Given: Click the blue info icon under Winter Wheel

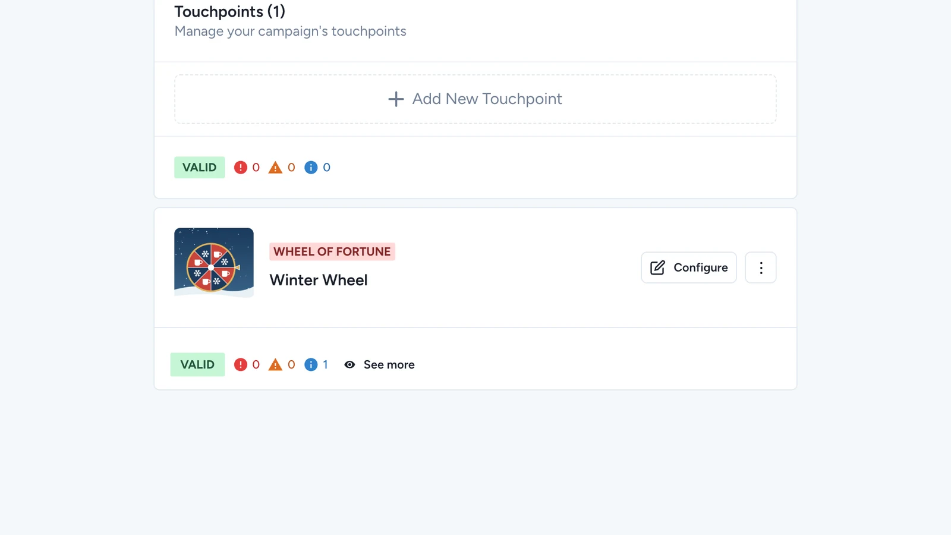Looking at the screenshot, I should pyautogui.click(x=311, y=364).
